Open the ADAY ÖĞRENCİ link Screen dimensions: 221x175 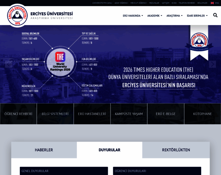(121, 3)
